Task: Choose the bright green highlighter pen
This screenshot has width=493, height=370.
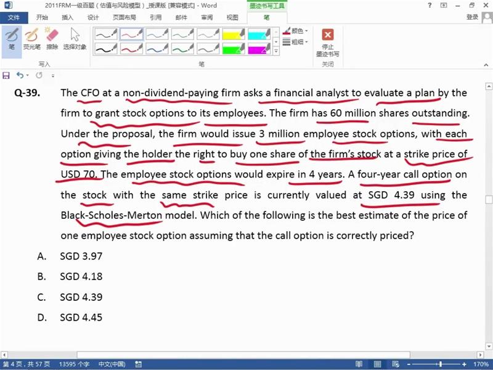Action: click(234, 49)
